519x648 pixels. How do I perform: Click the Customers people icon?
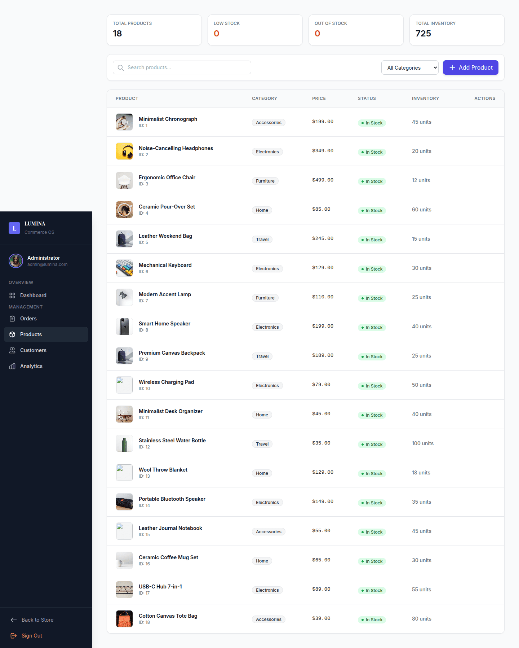[x=12, y=350]
